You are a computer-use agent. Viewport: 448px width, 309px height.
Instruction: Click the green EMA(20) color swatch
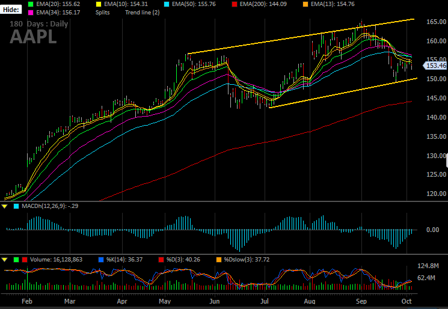point(31,4)
